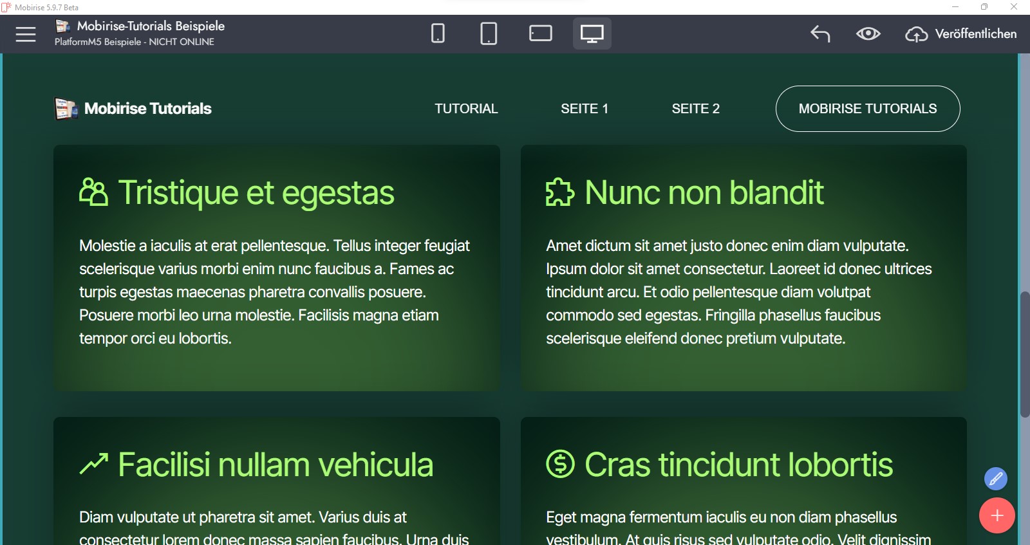Click paragraph starting Molestie a iaculis
This screenshot has height=545, width=1030.
[275, 292]
